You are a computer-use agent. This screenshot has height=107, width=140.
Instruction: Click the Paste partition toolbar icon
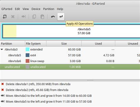[x=42, y=17]
